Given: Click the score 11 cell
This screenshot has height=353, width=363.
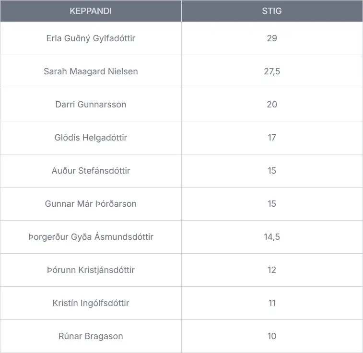Looking at the screenshot, I should [272, 303].
